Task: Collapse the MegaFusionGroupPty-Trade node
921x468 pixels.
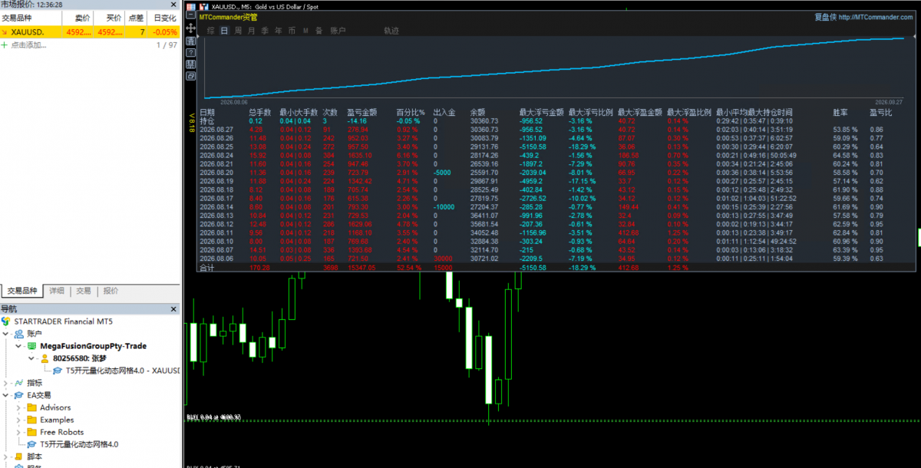Action: coord(18,346)
